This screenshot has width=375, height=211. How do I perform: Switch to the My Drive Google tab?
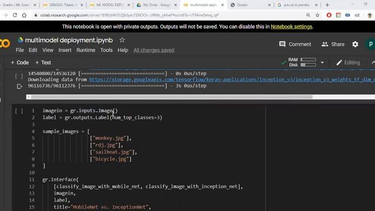pos(156,5)
